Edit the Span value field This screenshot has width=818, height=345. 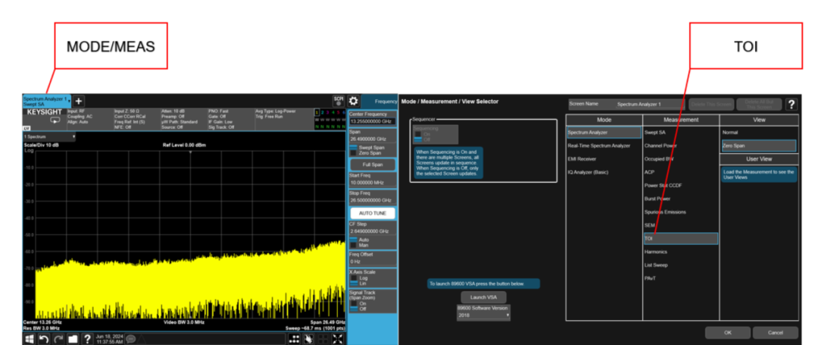(x=373, y=140)
